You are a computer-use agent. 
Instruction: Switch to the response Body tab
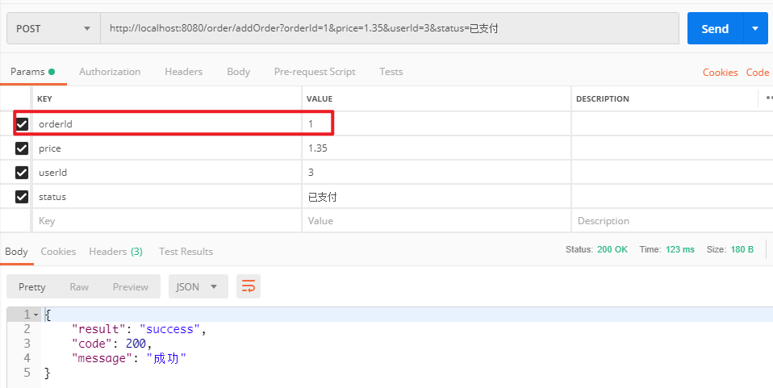pos(16,252)
